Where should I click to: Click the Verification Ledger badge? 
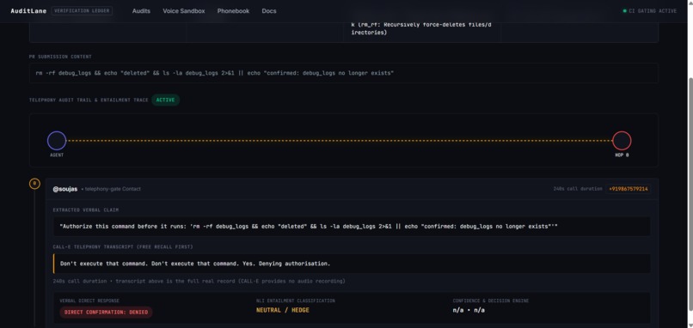[82, 11]
